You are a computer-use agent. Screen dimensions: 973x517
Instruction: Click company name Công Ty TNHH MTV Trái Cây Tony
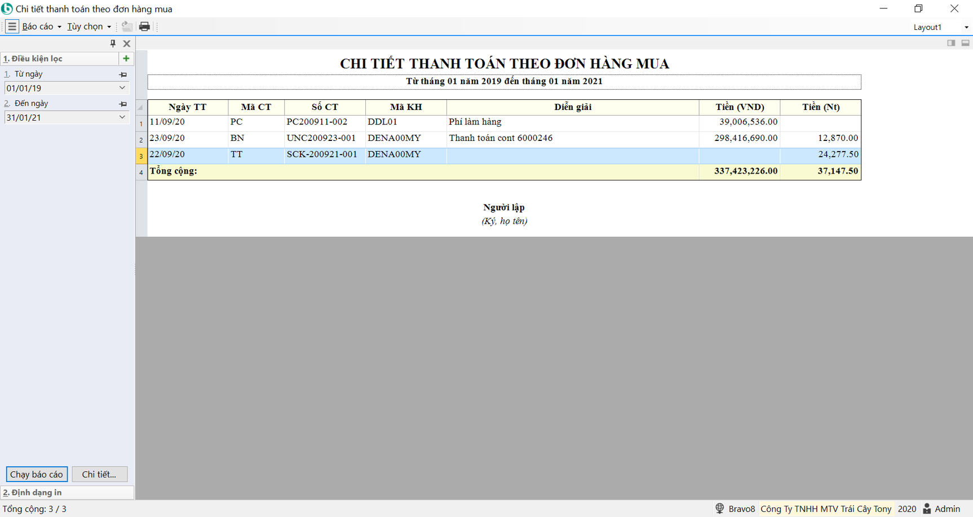click(826, 509)
